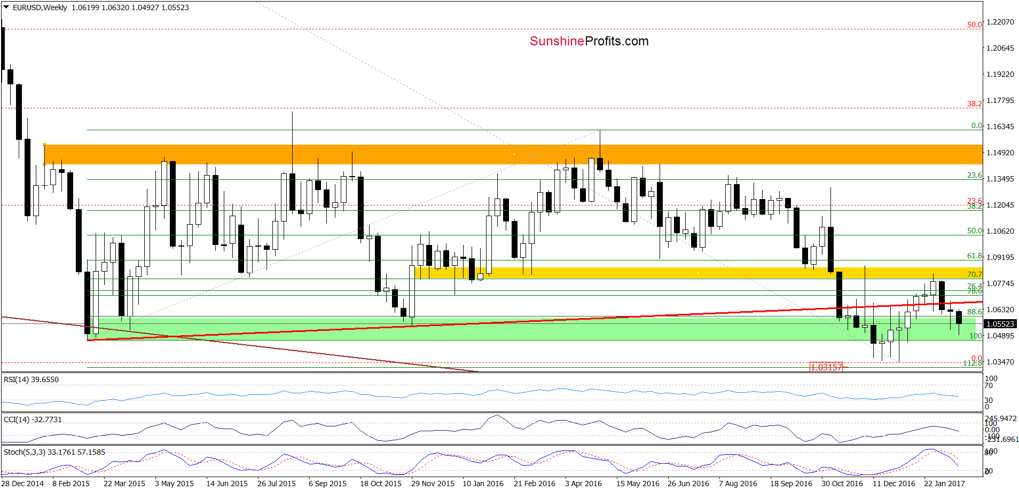Screen dimensions: 1019x491
Task: Select the green 70.7 Fibonacci level label
Action: (x=974, y=274)
